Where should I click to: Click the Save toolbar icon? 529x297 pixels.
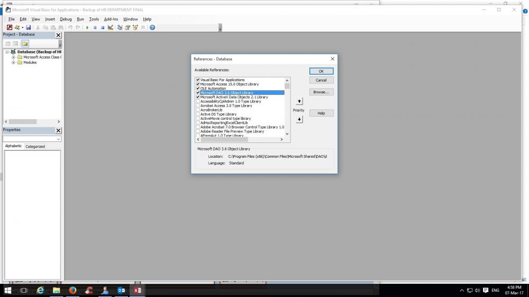pyautogui.click(x=29, y=27)
